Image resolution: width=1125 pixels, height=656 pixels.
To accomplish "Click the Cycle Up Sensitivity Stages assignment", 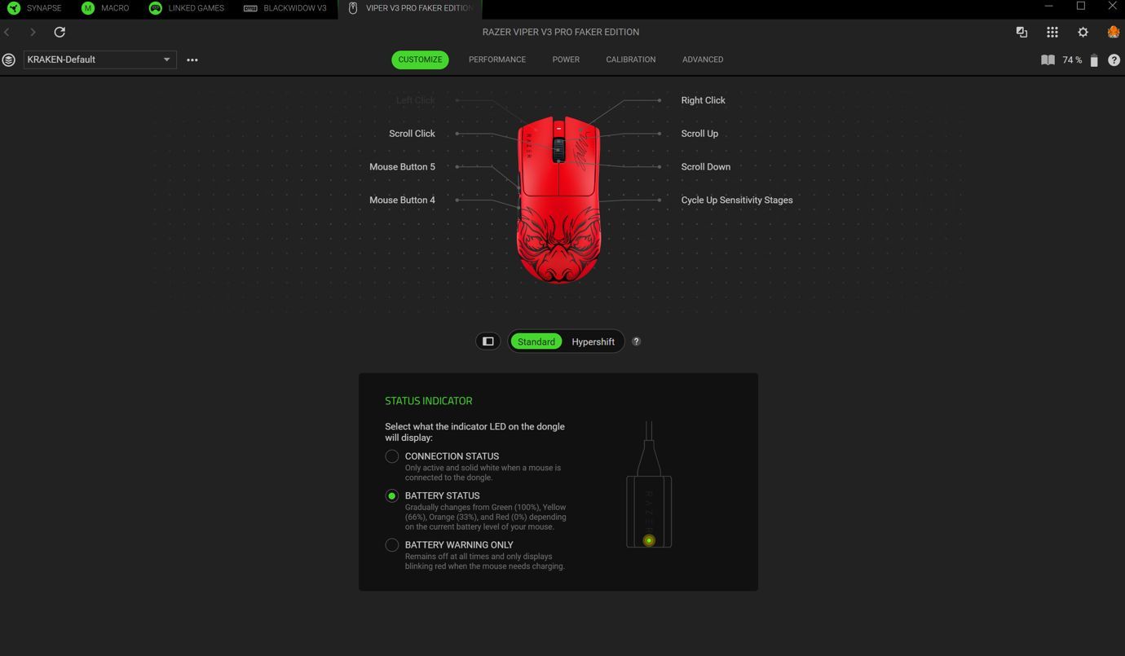I will (736, 200).
